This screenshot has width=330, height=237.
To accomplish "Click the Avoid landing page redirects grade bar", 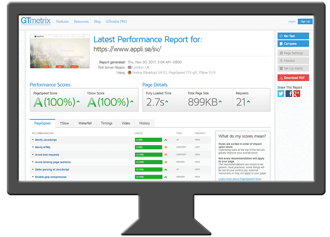I will 148,162.
